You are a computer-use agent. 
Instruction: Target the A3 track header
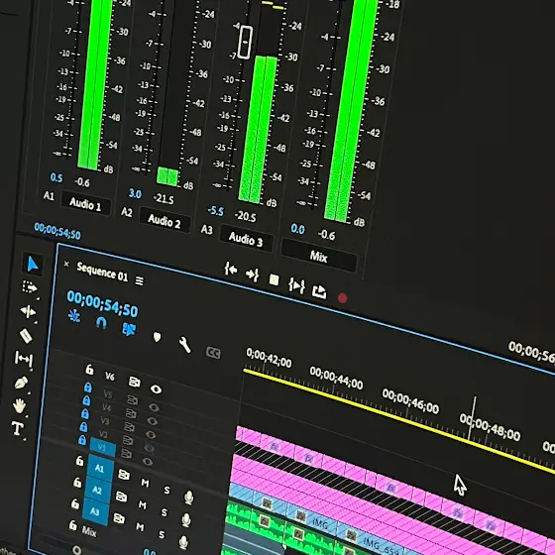pos(95,511)
